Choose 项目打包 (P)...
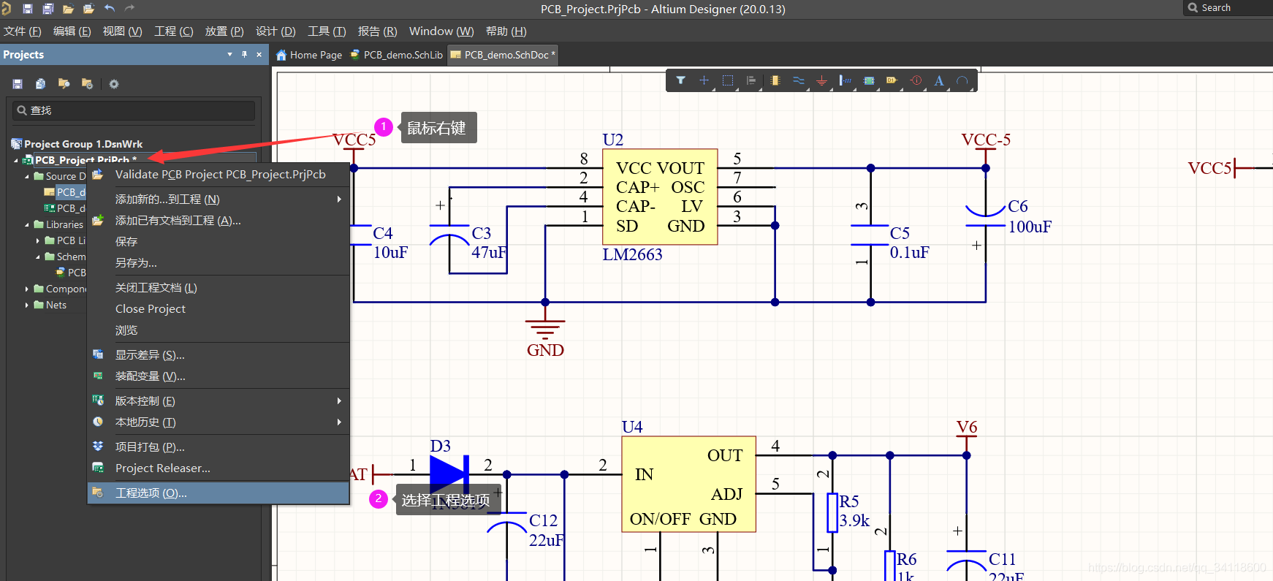The width and height of the screenshot is (1273, 581). [218, 447]
